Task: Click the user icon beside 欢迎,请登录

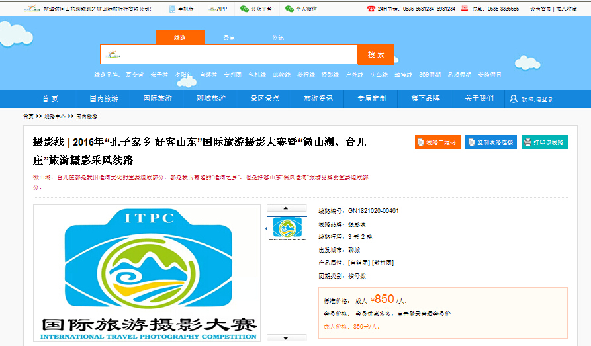Action: [514, 99]
